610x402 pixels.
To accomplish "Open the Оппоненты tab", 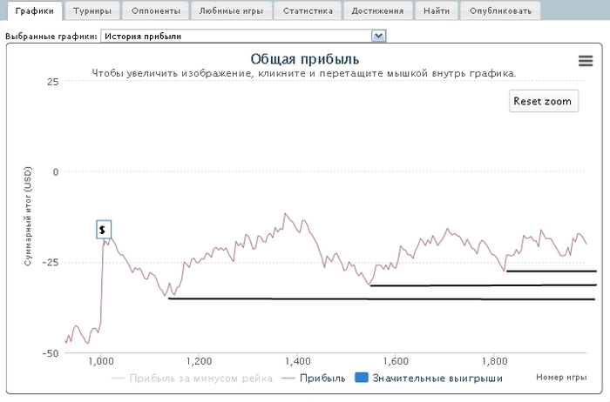I will coord(156,10).
